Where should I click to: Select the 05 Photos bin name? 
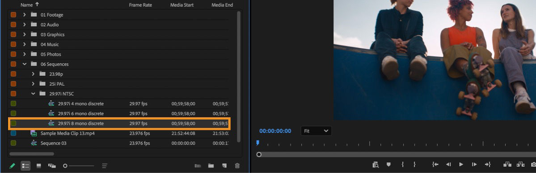tap(51, 54)
